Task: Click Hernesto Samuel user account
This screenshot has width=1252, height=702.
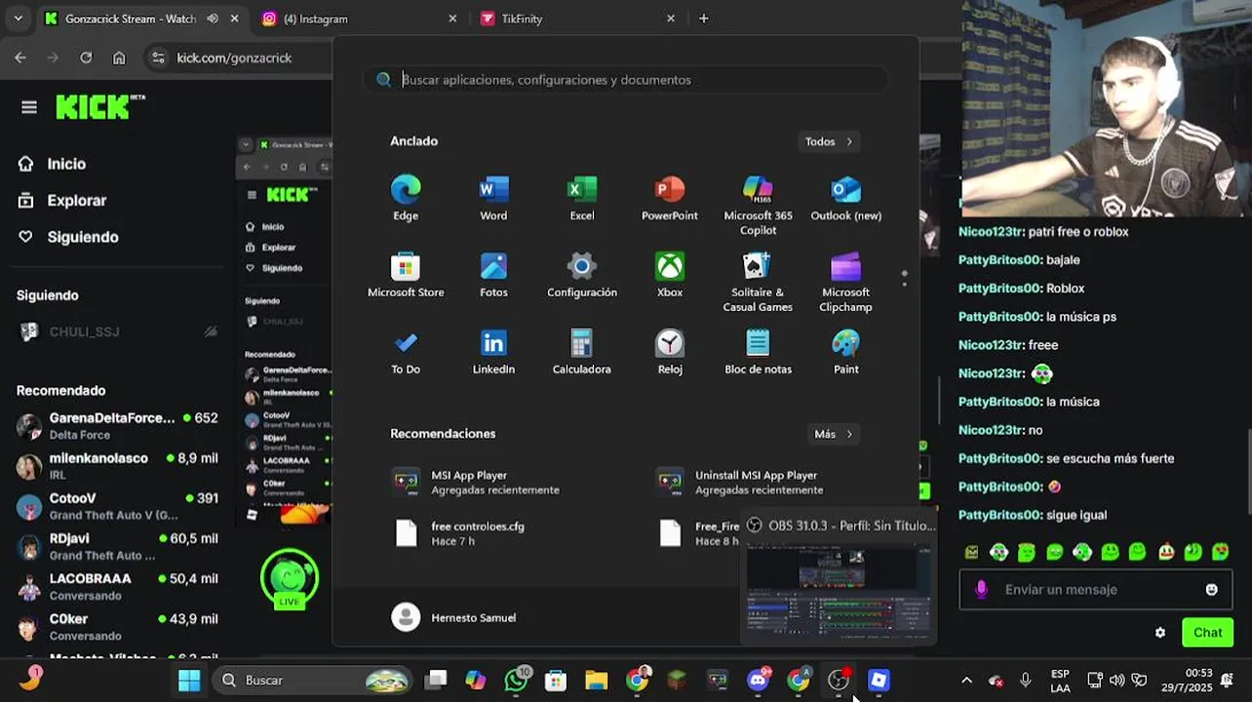Action: 454,617
